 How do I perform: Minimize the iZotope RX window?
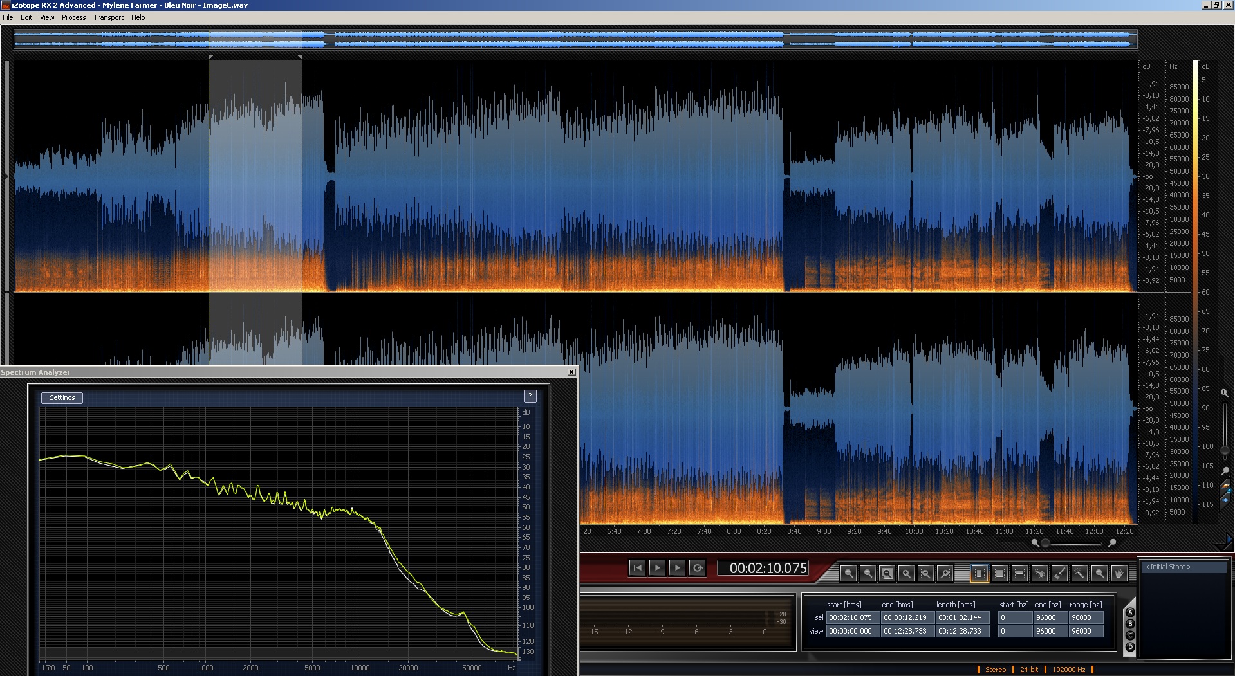[x=1206, y=5]
